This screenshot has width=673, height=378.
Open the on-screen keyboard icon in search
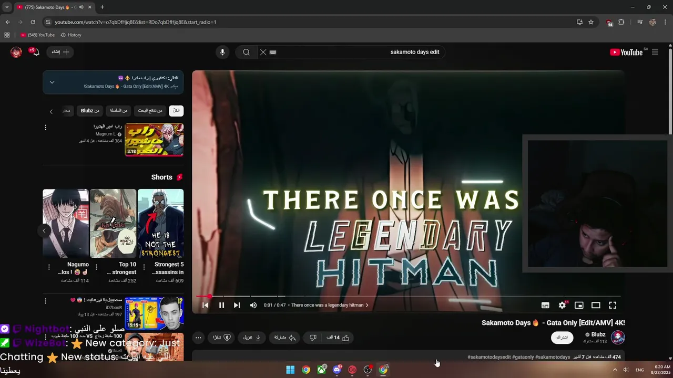click(273, 52)
